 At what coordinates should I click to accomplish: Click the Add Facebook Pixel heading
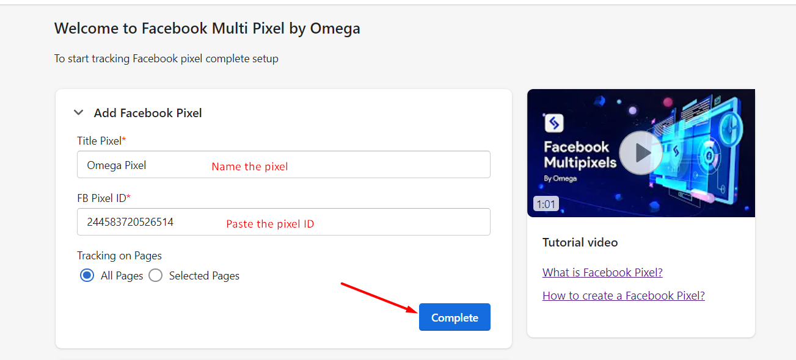(148, 113)
